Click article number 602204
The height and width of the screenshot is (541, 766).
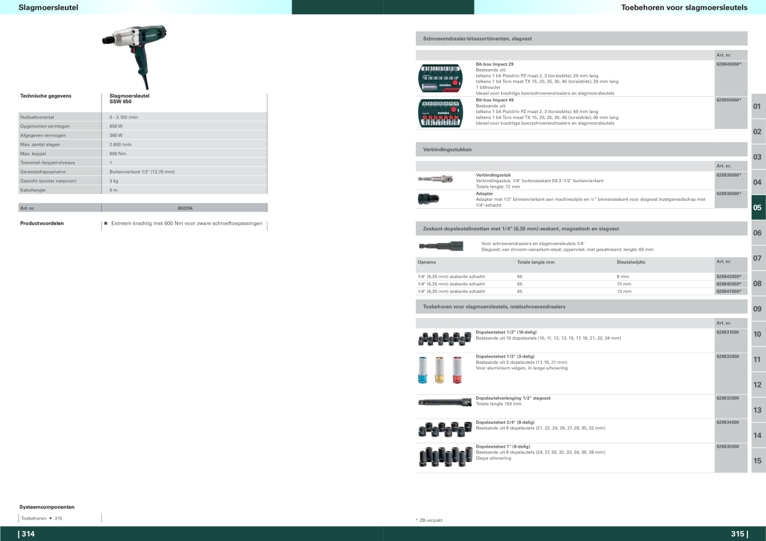point(185,208)
